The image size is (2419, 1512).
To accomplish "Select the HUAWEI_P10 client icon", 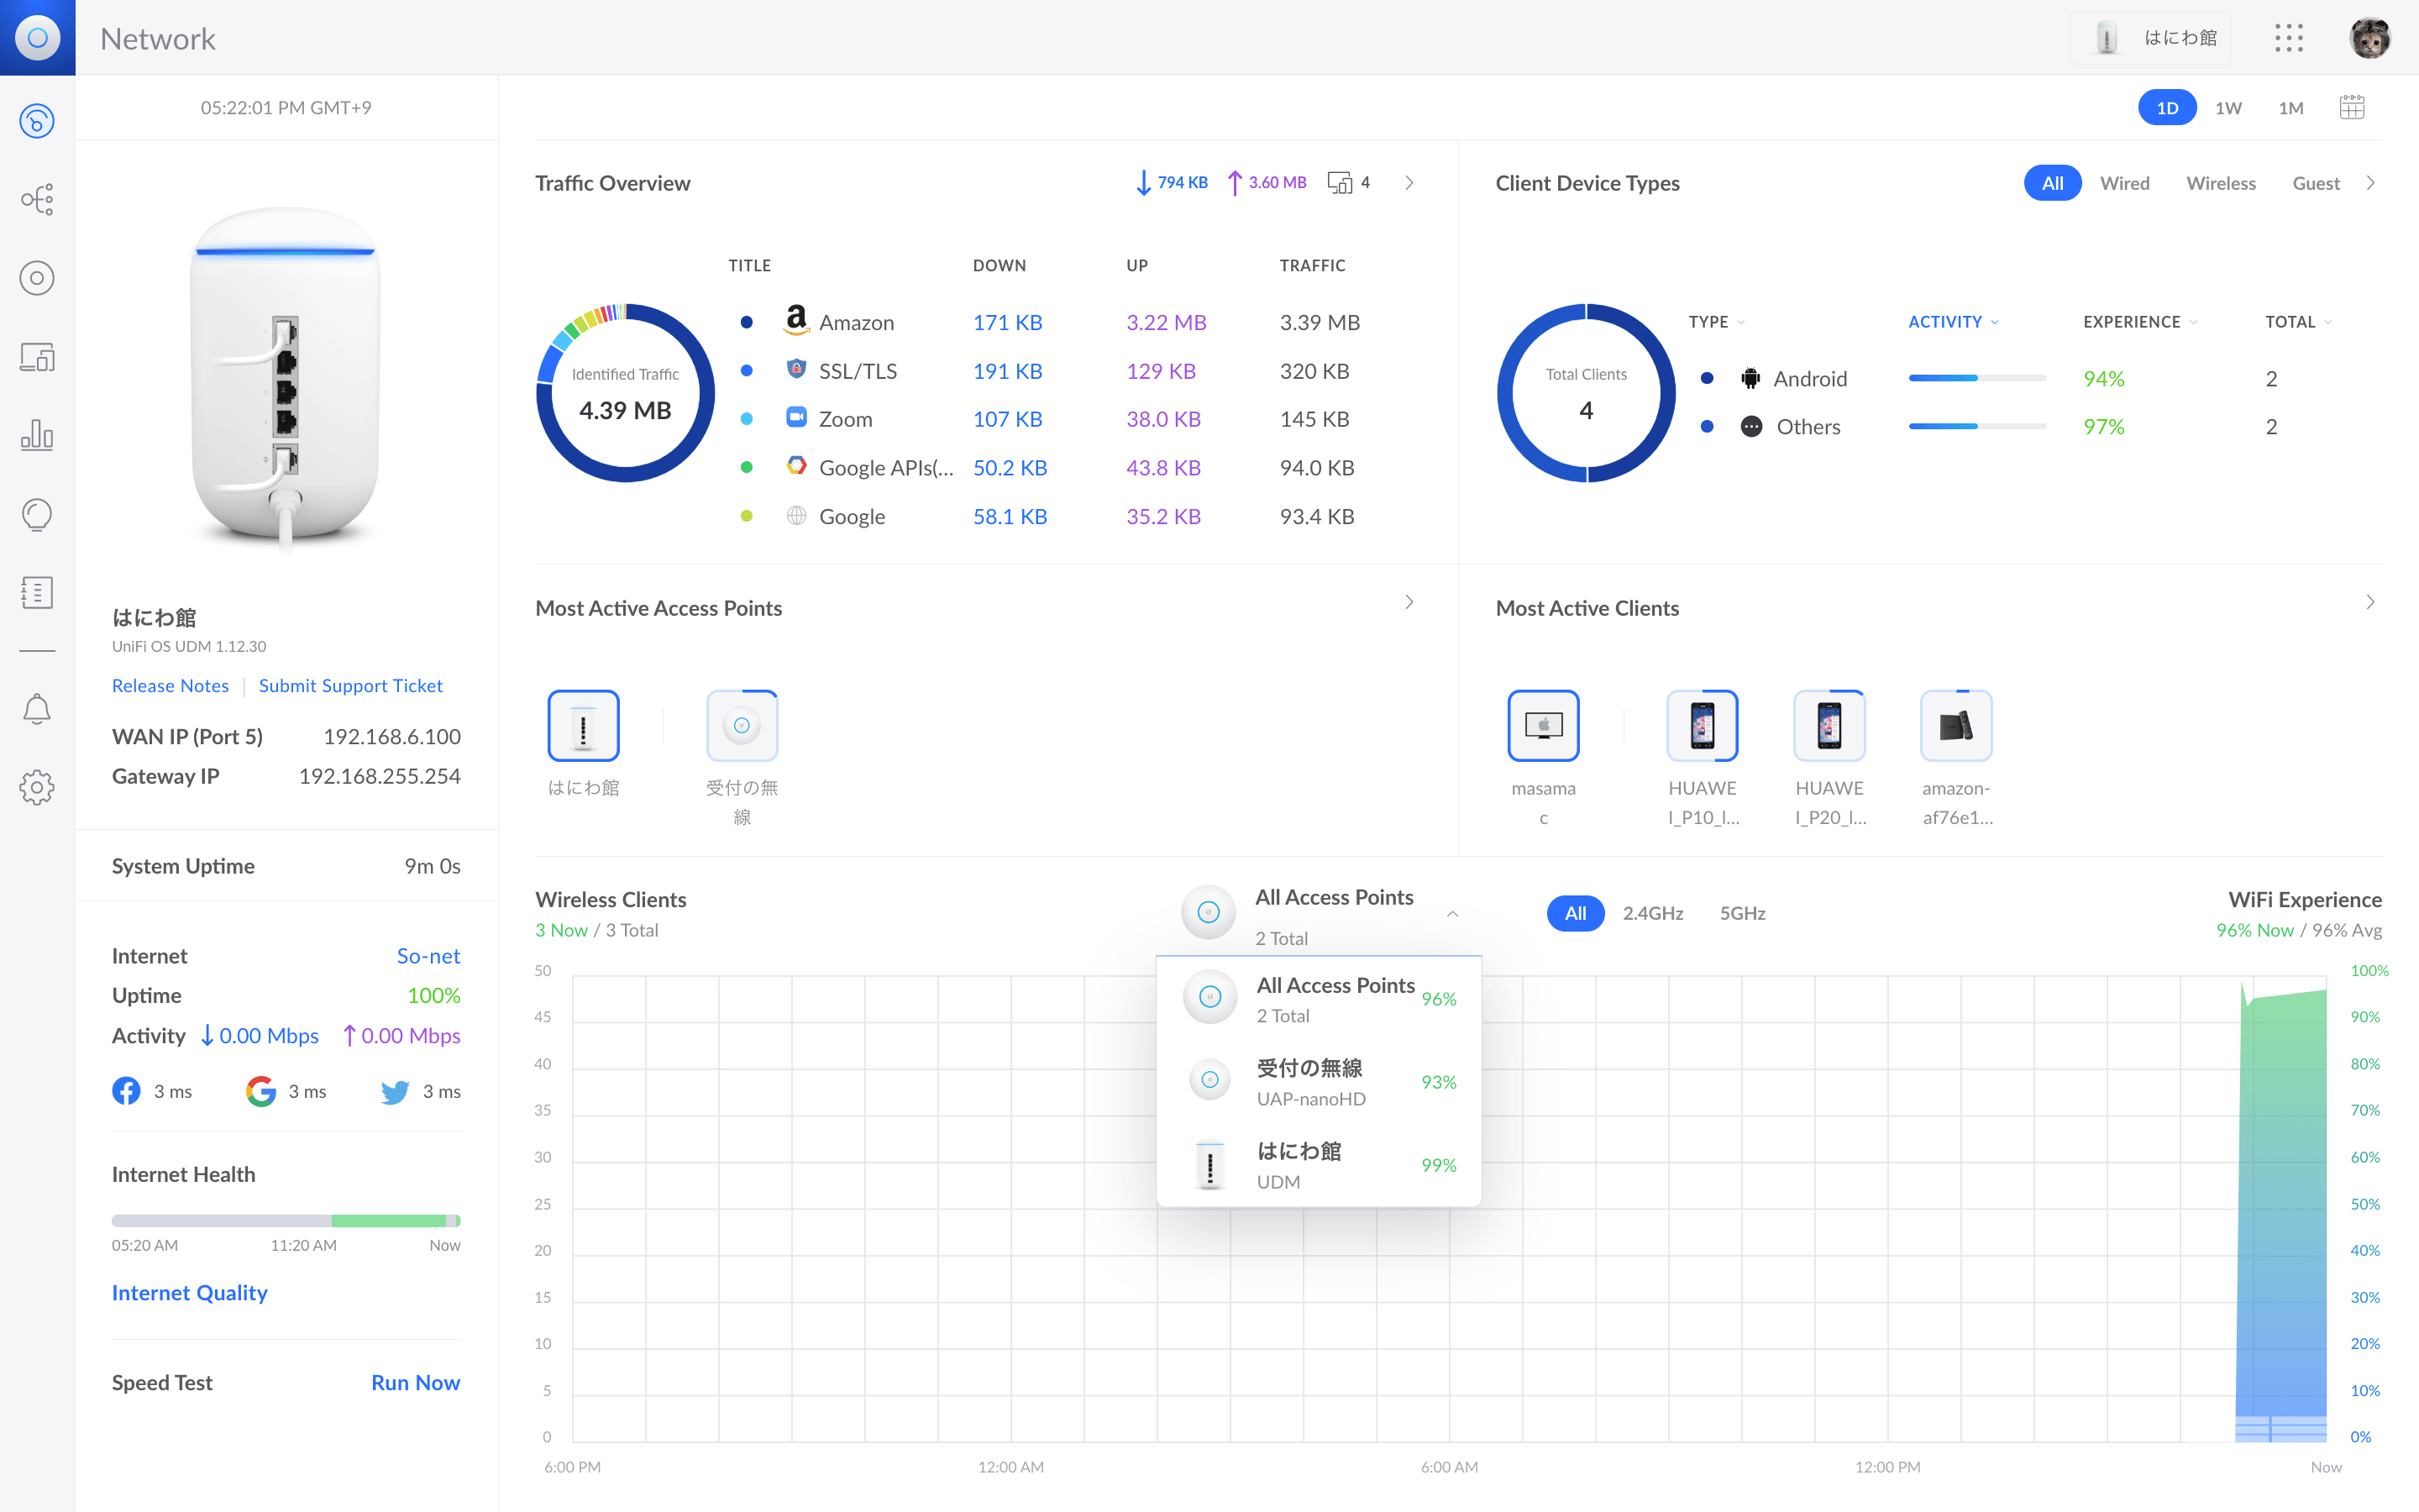I will coord(1703,726).
